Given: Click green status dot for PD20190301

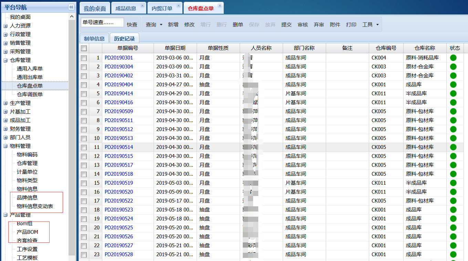Looking at the screenshot, I should (x=453, y=58).
